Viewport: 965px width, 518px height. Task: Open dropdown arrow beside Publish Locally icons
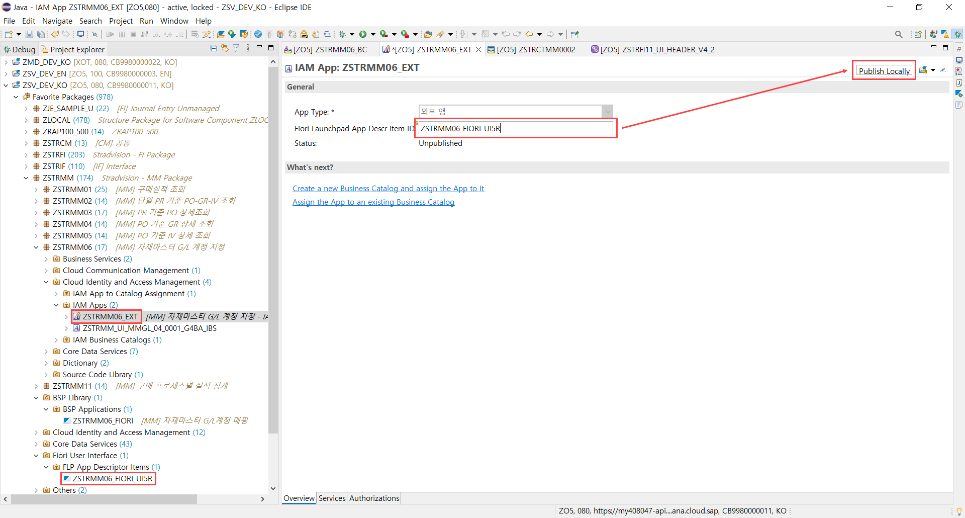933,70
